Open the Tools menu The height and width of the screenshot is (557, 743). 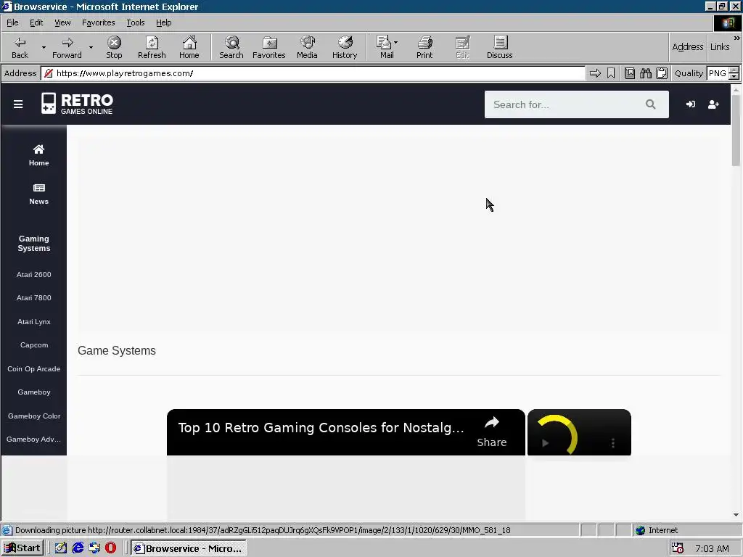[135, 22]
